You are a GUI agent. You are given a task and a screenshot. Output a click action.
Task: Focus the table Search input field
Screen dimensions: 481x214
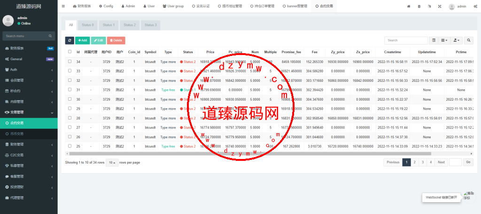pyautogui.click(x=406, y=40)
